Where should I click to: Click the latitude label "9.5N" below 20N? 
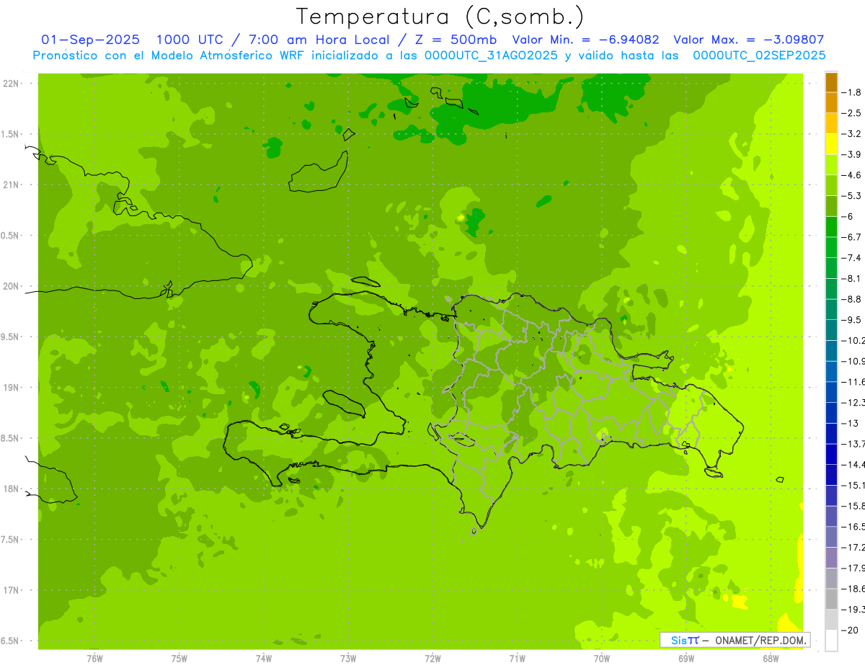10,337
